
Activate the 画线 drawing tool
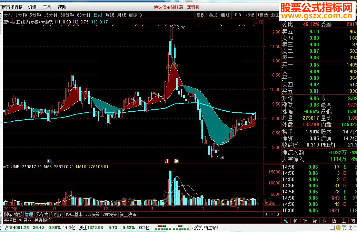[225, 15]
